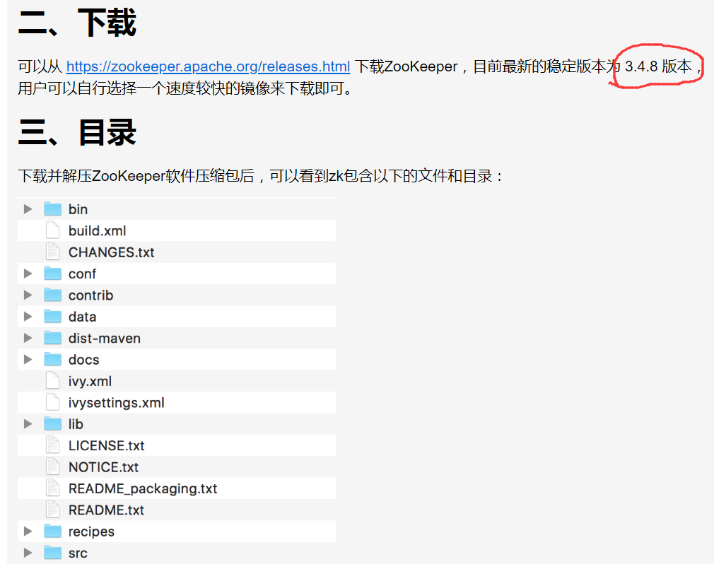This screenshot has height=564, width=714.
Task: Click the conf folder icon
Action: coord(53,274)
